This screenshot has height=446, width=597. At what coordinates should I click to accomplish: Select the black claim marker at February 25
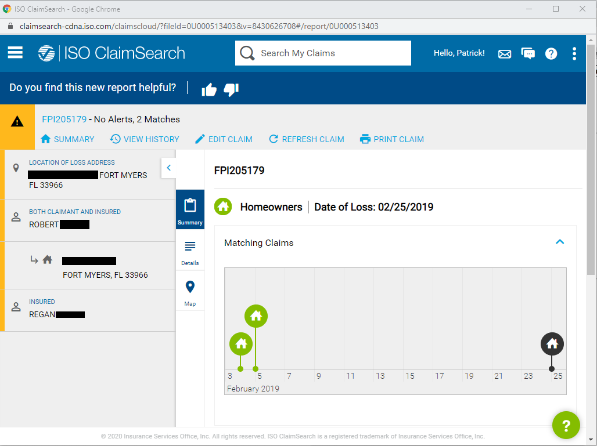(552, 344)
